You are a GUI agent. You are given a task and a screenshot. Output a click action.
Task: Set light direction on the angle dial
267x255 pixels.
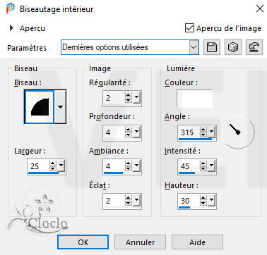[x=238, y=132]
